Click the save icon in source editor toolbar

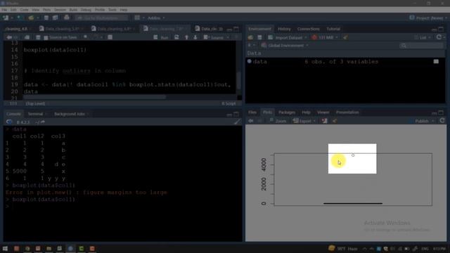(x=38, y=37)
